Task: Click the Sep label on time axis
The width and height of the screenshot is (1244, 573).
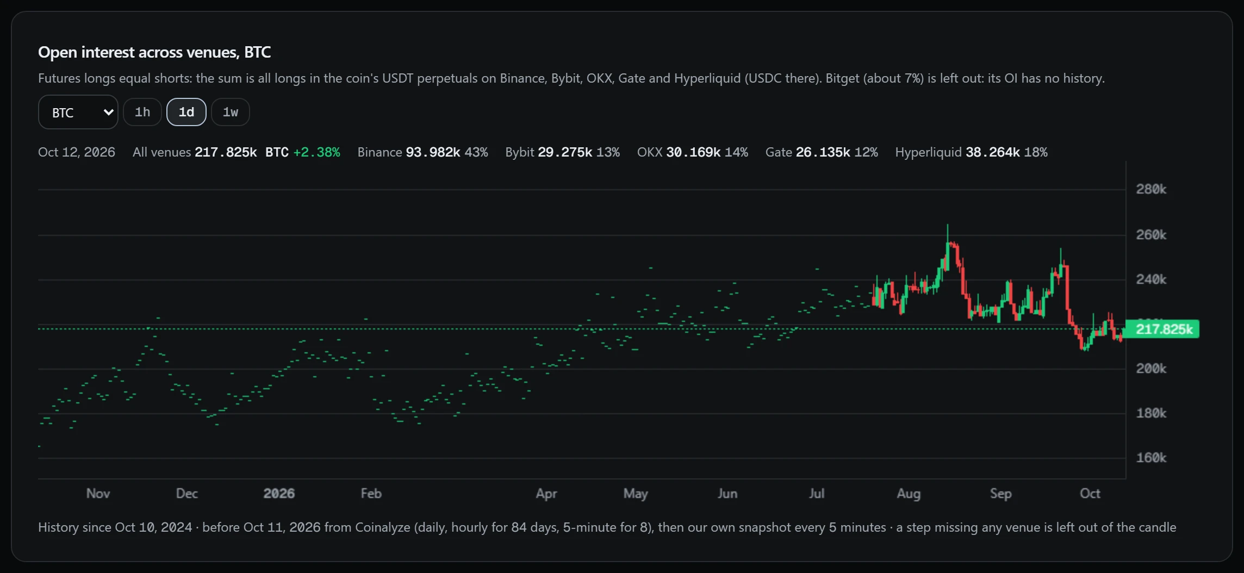Action: [1000, 494]
